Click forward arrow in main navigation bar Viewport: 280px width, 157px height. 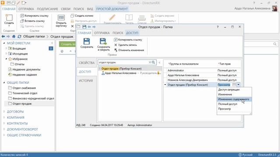8,37
